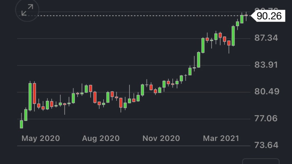Image resolution: width=292 pixels, height=164 pixels.
Task: Click the tall green candle above Mar 2021 label
Action: coord(203,46)
